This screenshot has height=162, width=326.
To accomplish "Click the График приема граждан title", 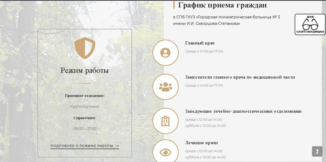I will point(222,5).
